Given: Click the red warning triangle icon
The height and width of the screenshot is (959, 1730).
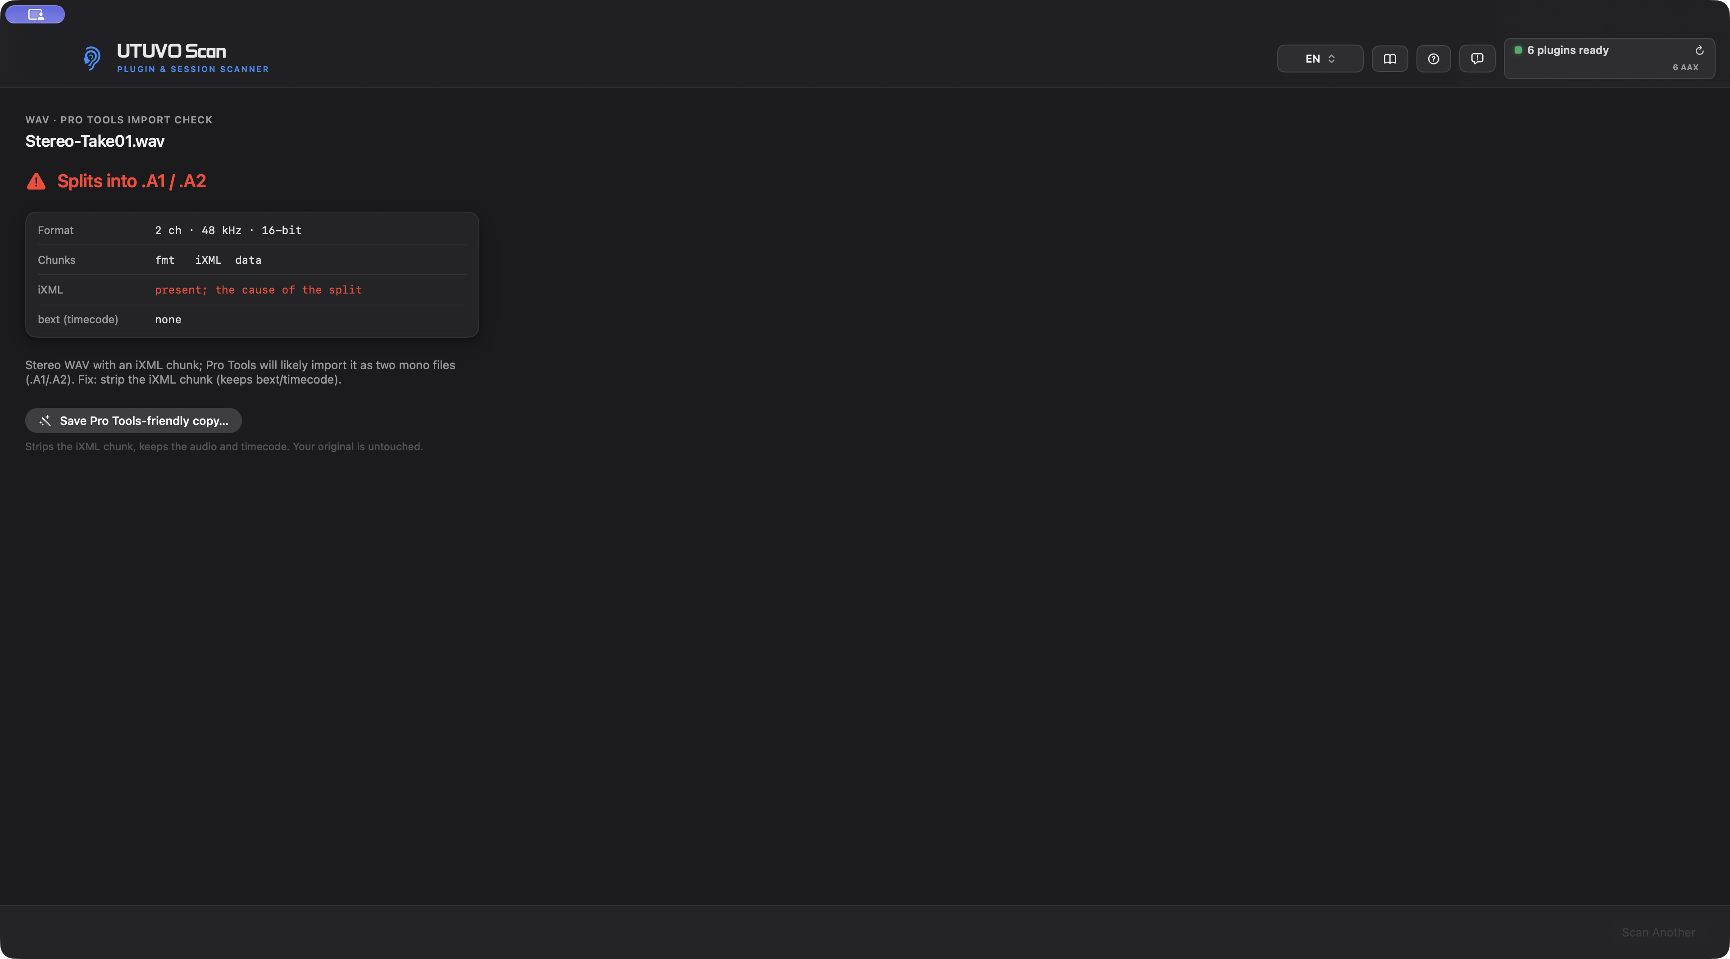Looking at the screenshot, I should point(36,181).
